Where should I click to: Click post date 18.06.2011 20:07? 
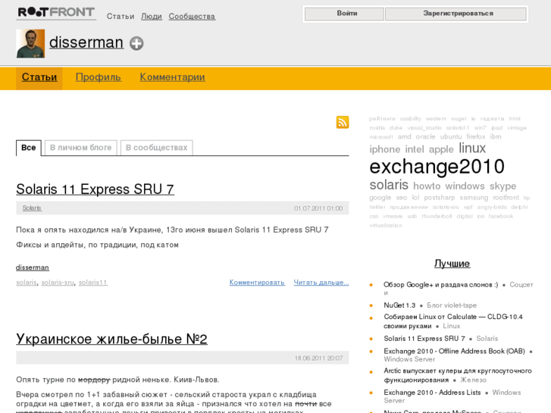(319, 358)
